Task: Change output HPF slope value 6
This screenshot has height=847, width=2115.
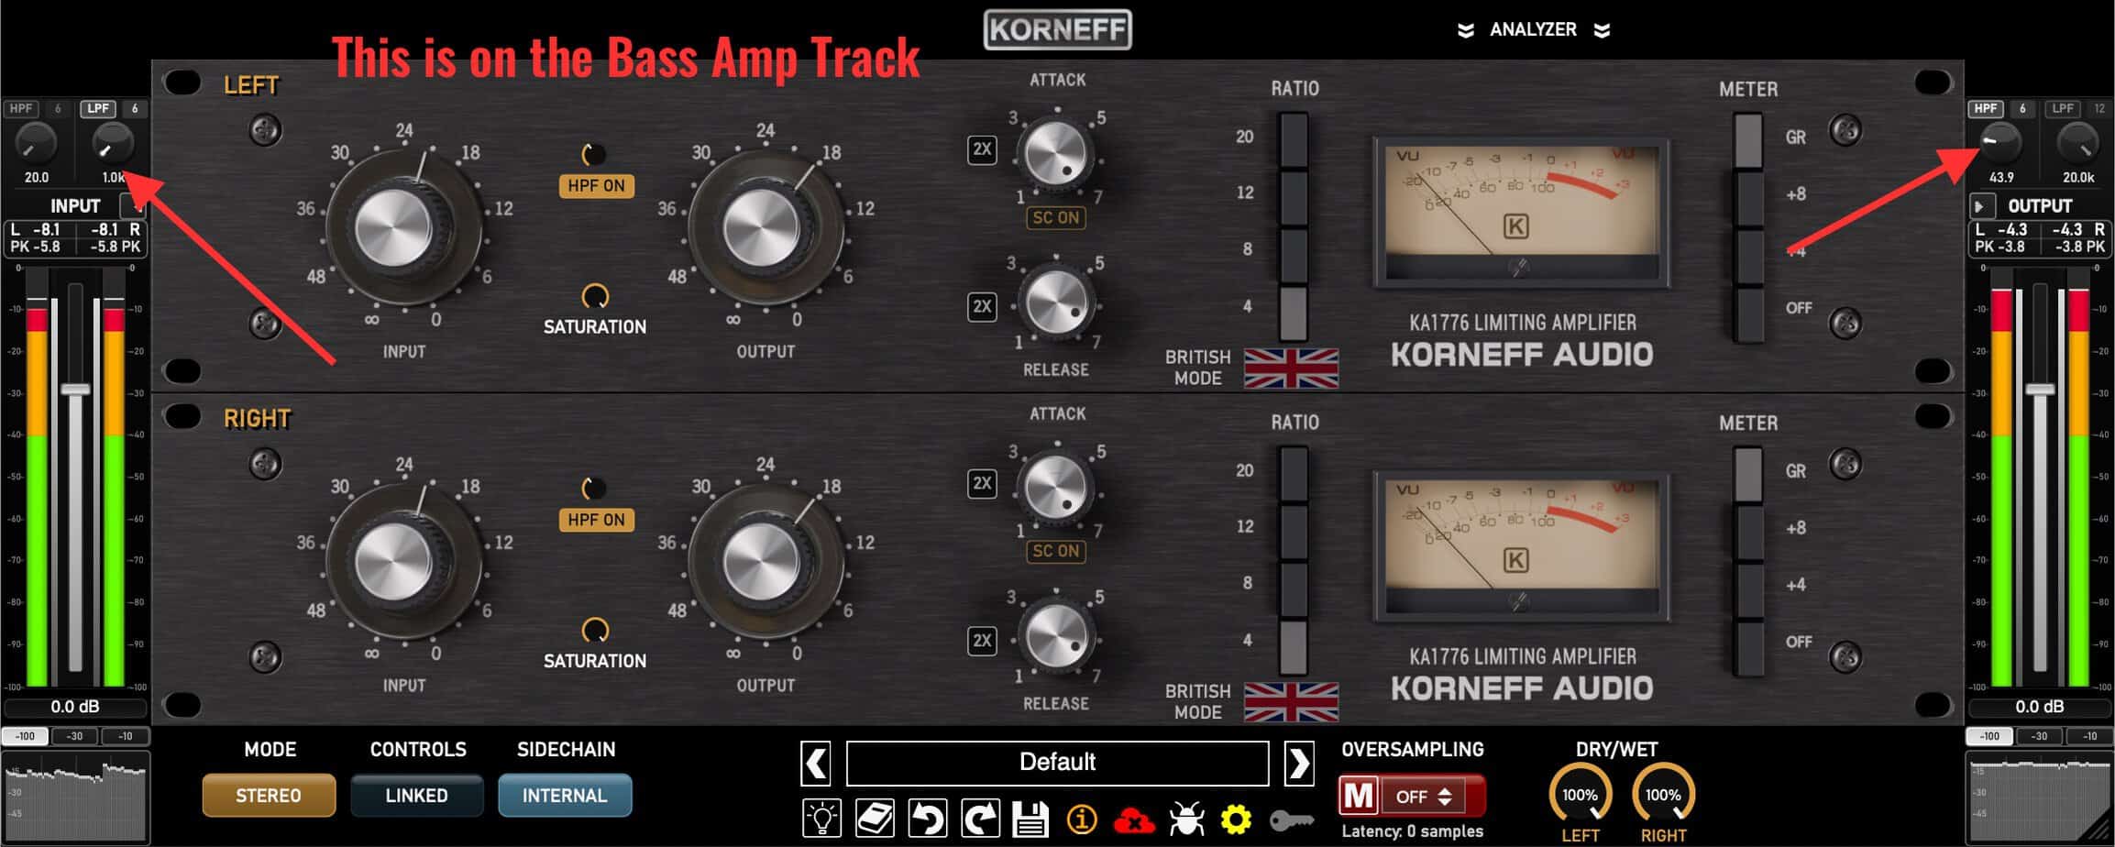Action: pyautogui.click(x=2021, y=109)
